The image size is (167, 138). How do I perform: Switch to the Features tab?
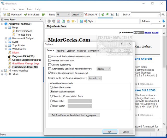81,51
